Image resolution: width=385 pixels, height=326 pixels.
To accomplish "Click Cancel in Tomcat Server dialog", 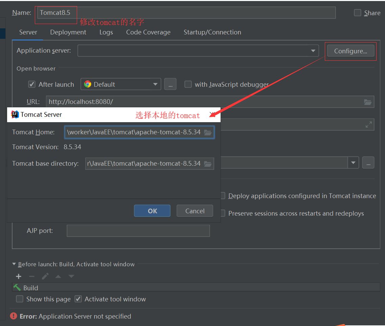I will coord(195,211).
